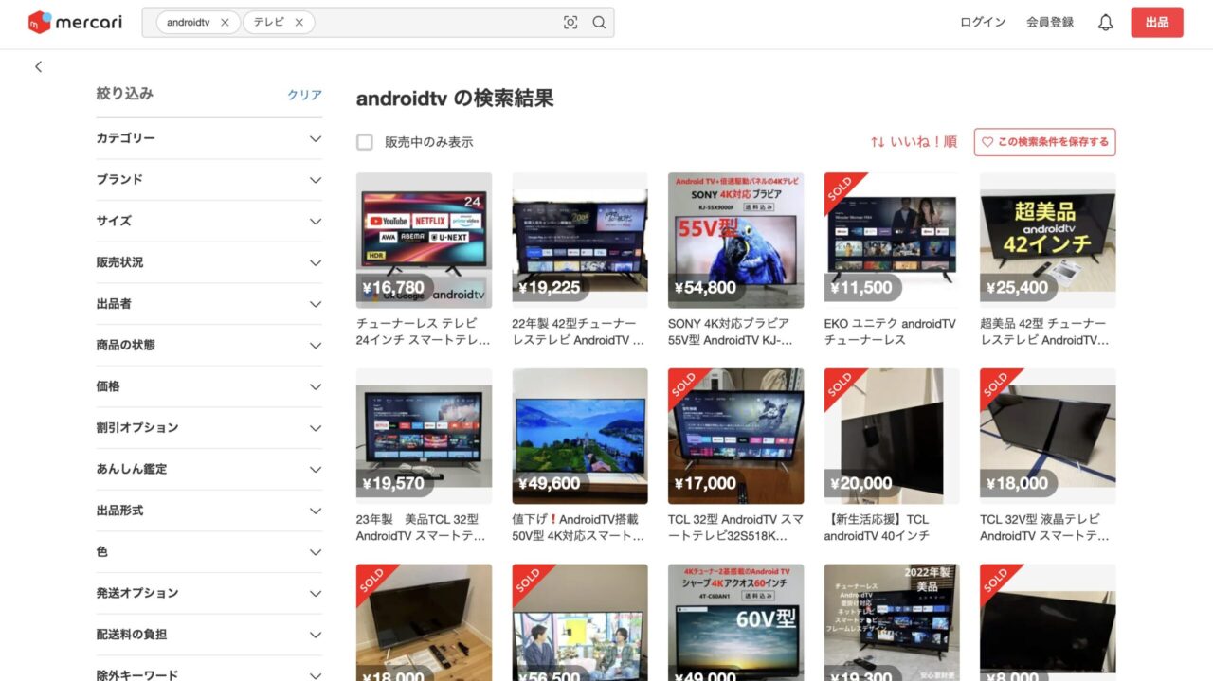
Task: Open the sold ¥11,500 EKO TV thumbnail
Action: (892, 241)
